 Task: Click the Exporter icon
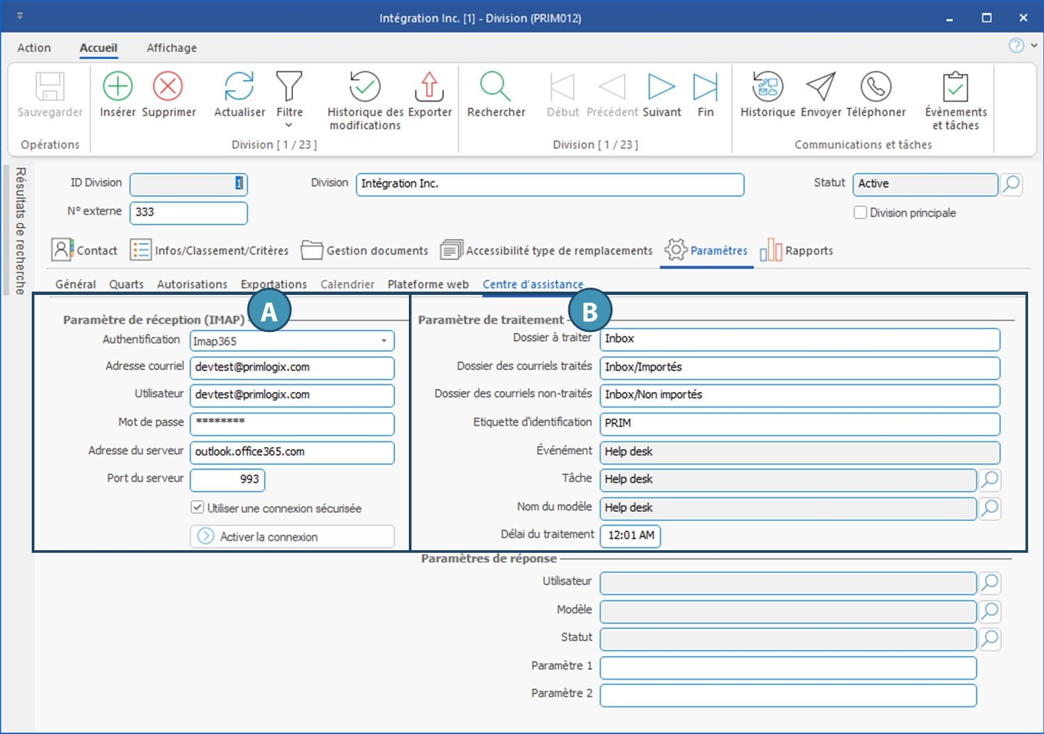point(429,87)
